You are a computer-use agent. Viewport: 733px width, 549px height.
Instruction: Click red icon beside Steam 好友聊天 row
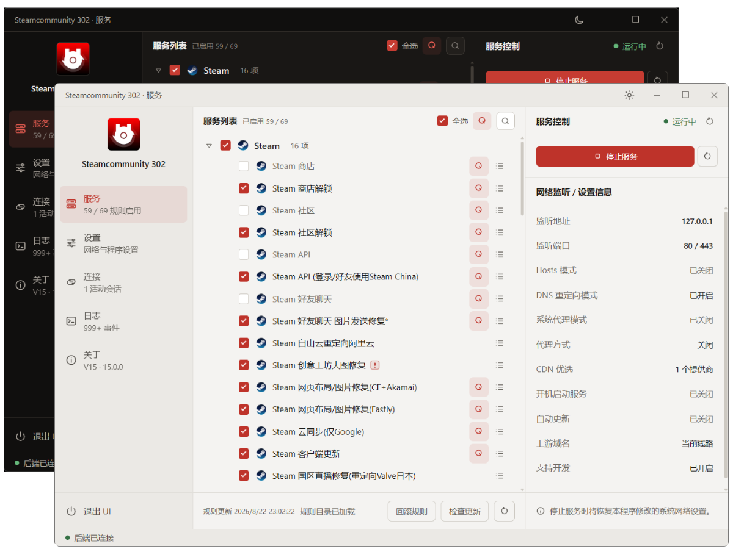[x=479, y=299]
